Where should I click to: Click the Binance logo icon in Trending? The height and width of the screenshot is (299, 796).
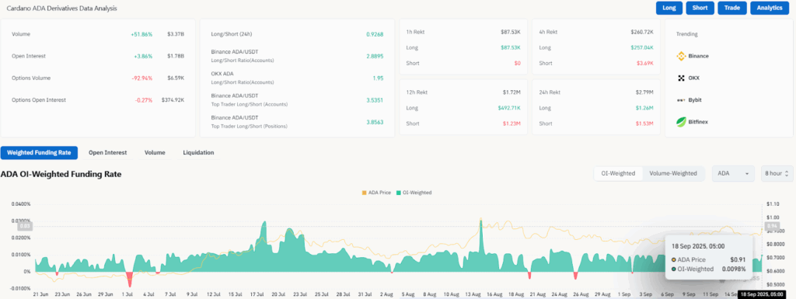(681, 56)
